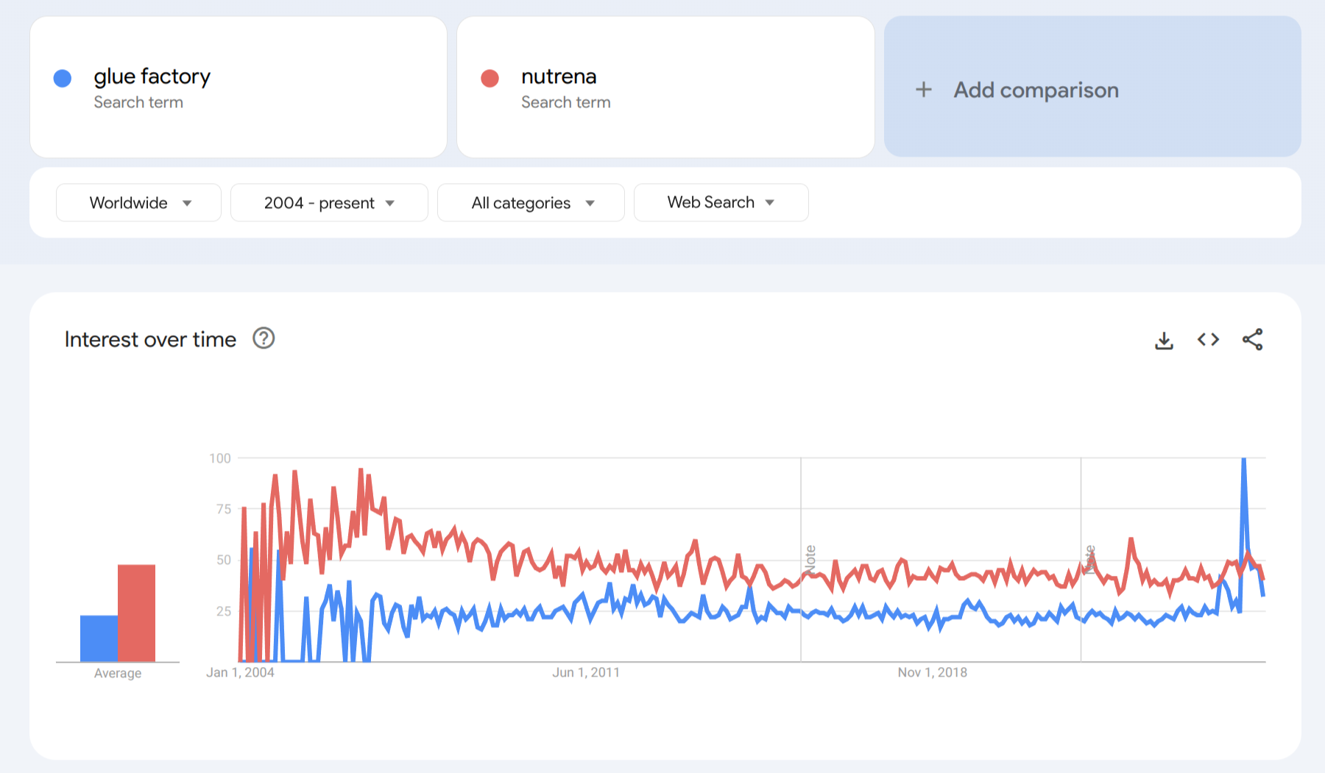Expand the All categories dropdown

[531, 203]
